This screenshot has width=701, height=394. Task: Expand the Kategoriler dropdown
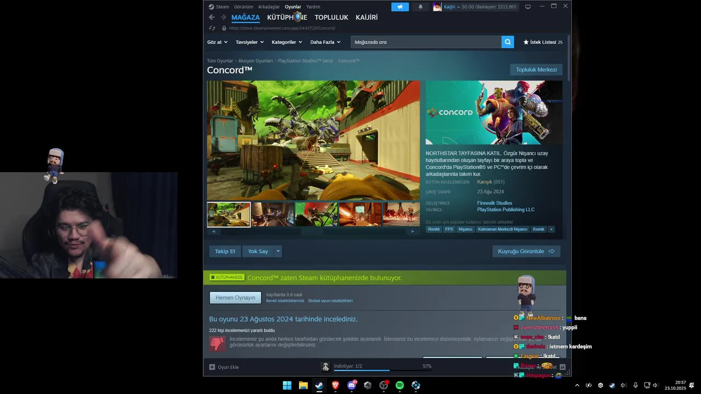pos(287,42)
